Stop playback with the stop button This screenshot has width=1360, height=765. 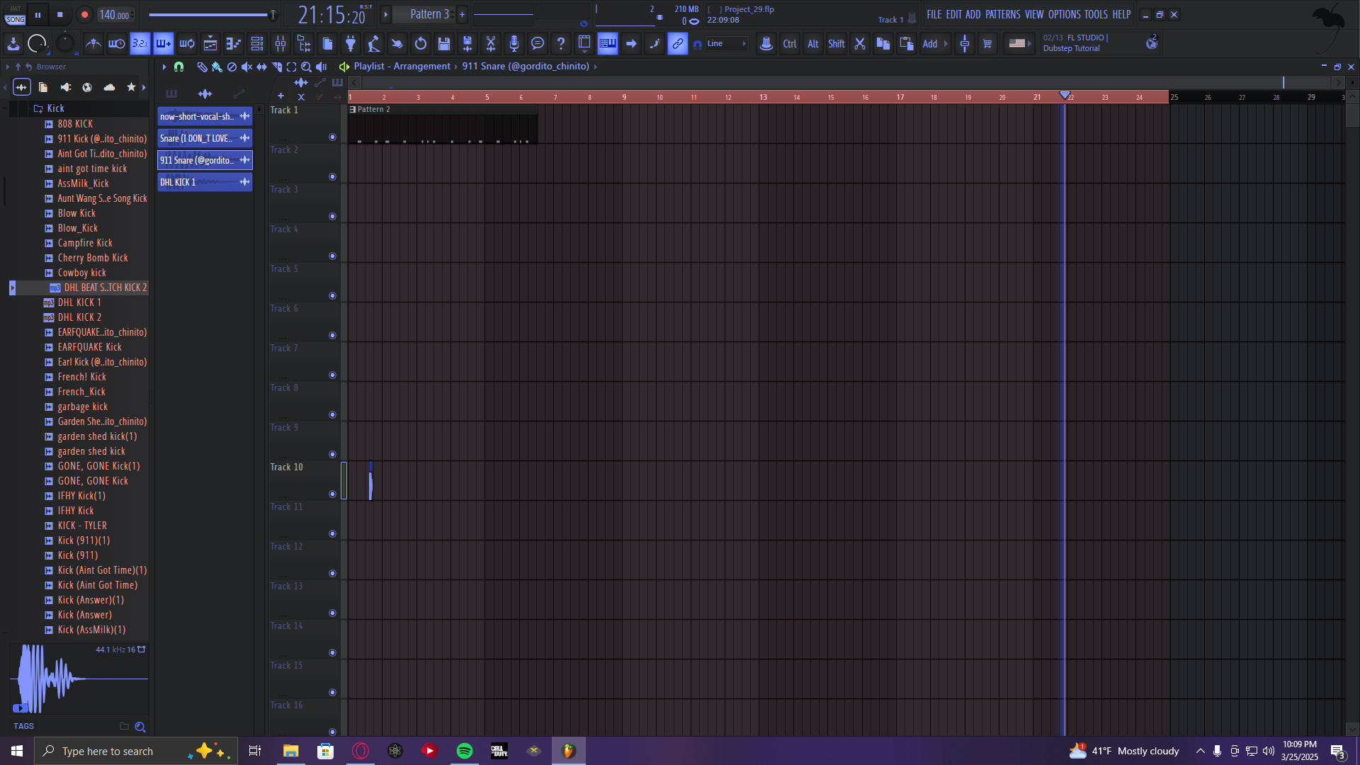point(60,14)
